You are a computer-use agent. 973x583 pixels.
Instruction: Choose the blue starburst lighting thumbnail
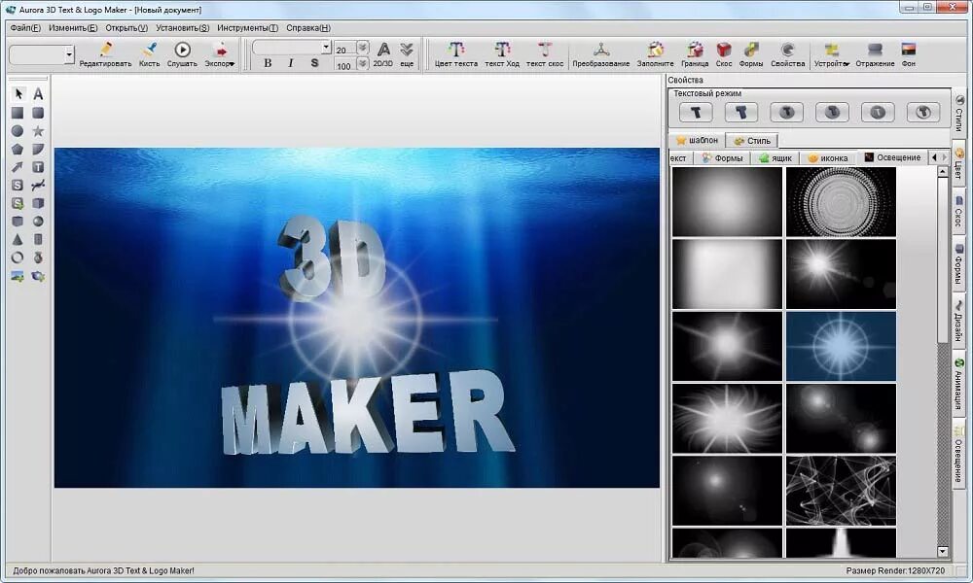click(x=841, y=346)
